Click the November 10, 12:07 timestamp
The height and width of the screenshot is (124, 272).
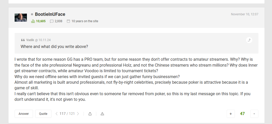[244, 14]
